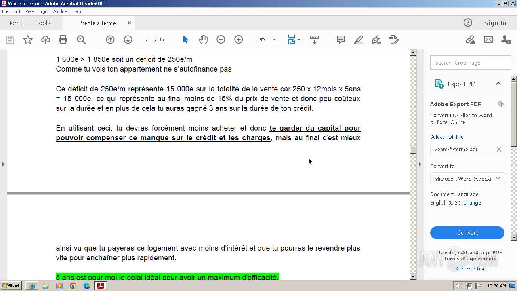This screenshot has height=291, width=517.
Task: Click the Sign In link
Action: coord(495,23)
